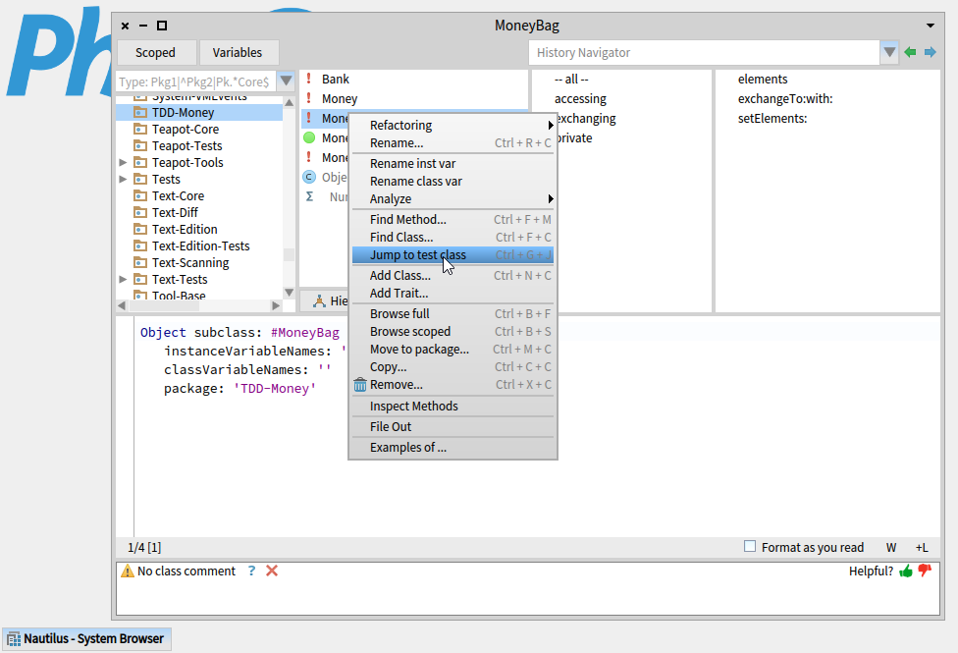Toggle the W button in status bar
The image size is (958, 653).
pos(891,547)
